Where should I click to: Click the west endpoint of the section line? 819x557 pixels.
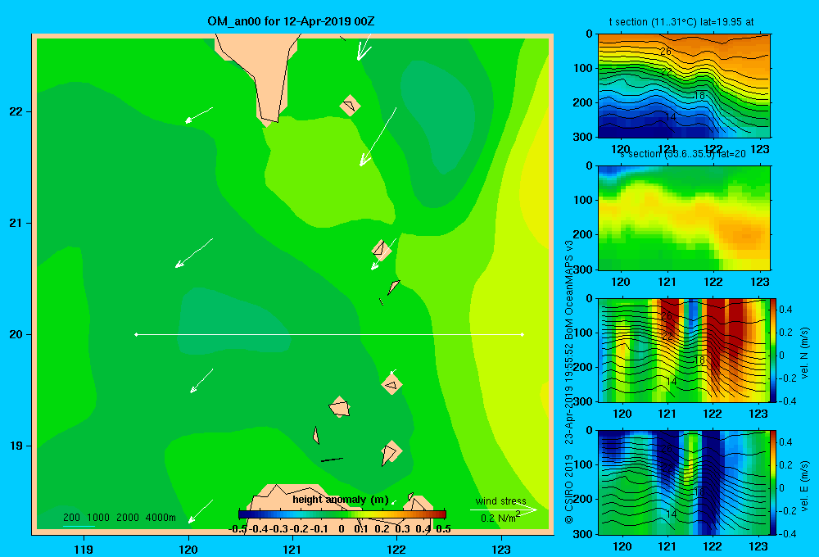136,334
